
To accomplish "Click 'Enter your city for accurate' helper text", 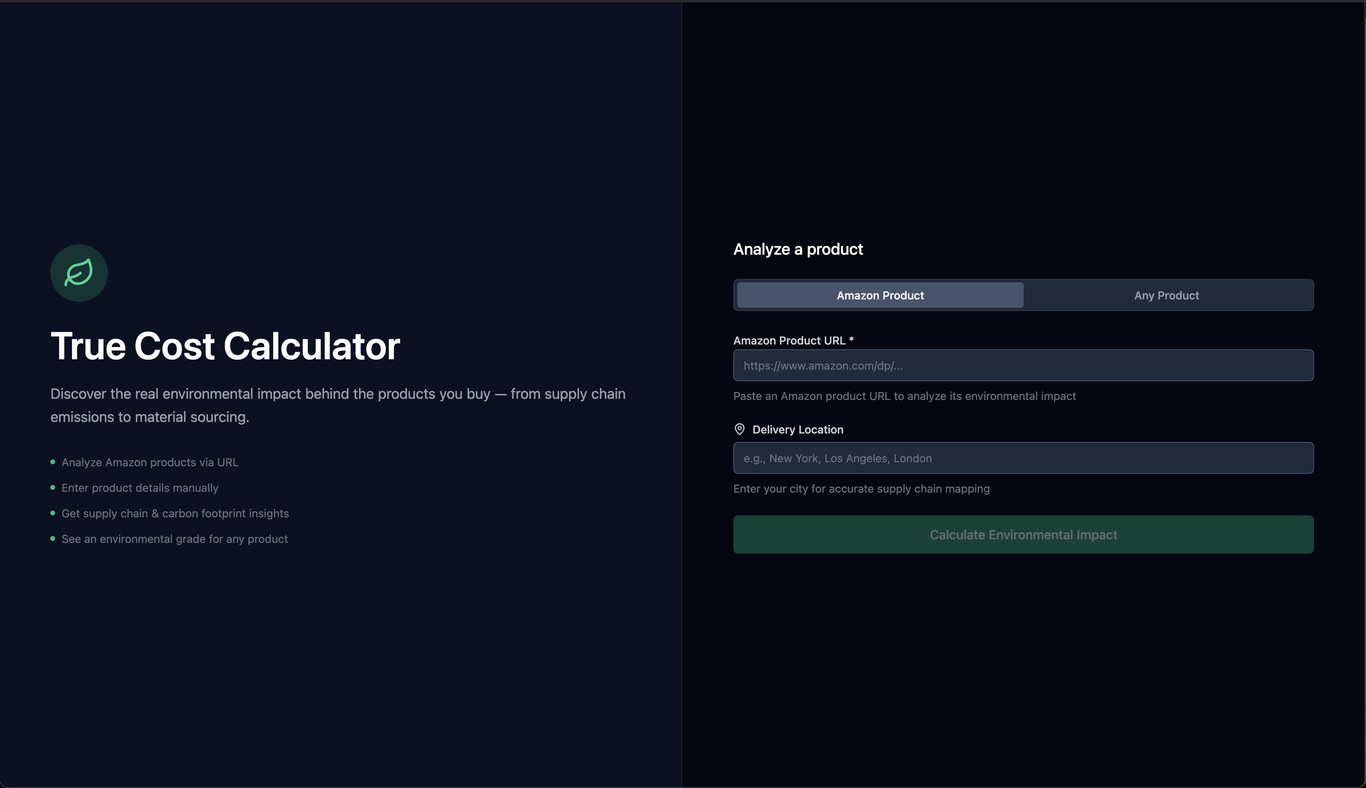I will (861, 489).
